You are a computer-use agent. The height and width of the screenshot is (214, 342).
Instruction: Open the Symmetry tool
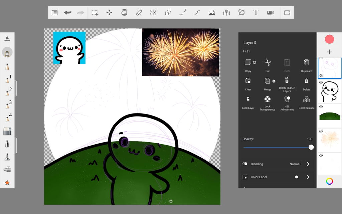tap(153, 13)
